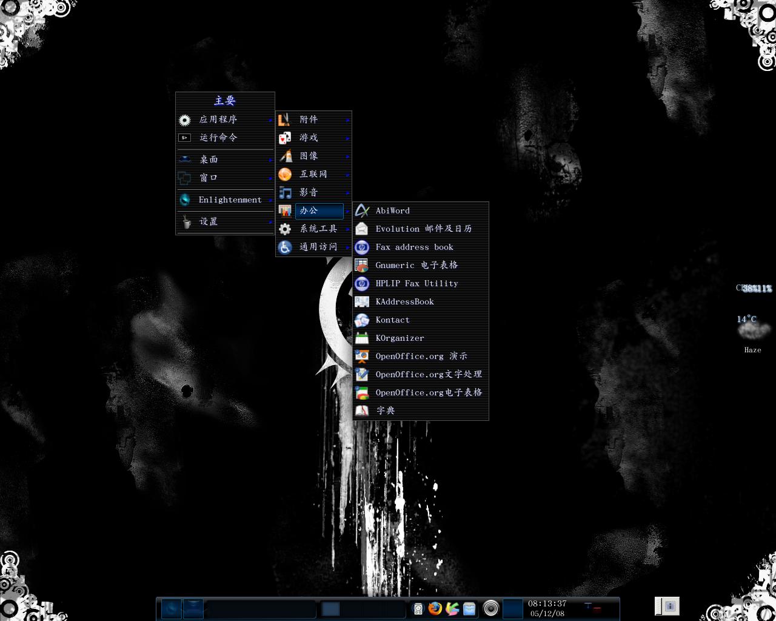Open the 设置 (Settings) submenu
The image size is (776, 621).
click(225, 221)
